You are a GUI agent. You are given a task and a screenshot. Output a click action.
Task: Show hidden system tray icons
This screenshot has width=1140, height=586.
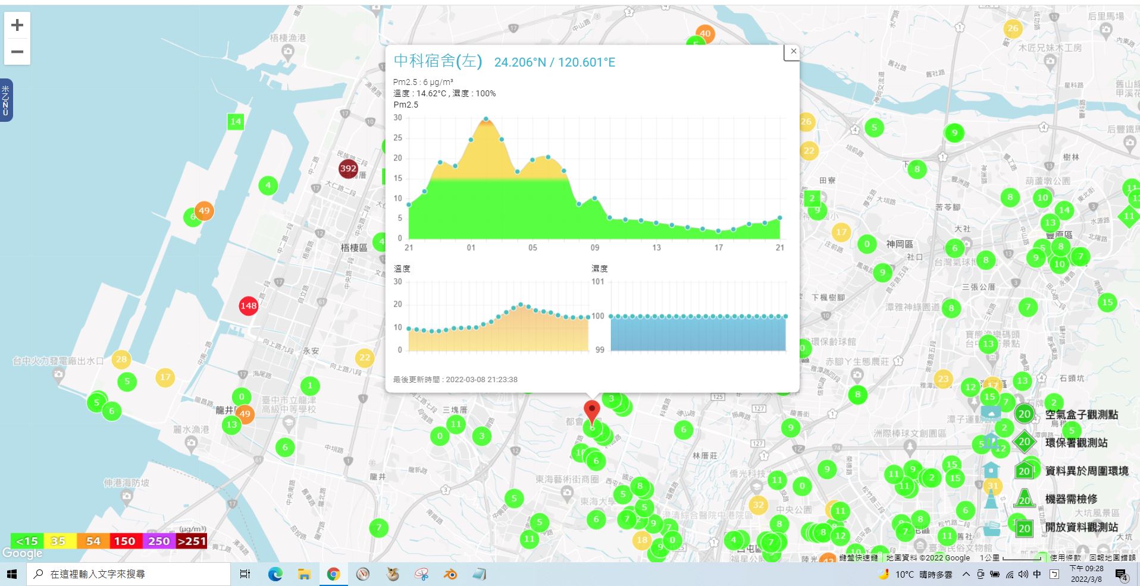click(966, 574)
